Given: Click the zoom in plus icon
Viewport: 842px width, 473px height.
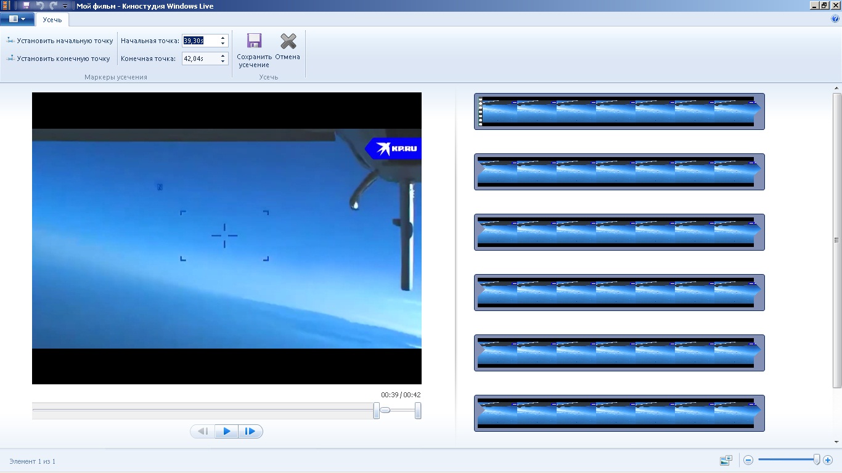Looking at the screenshot, I should [828, 460].
